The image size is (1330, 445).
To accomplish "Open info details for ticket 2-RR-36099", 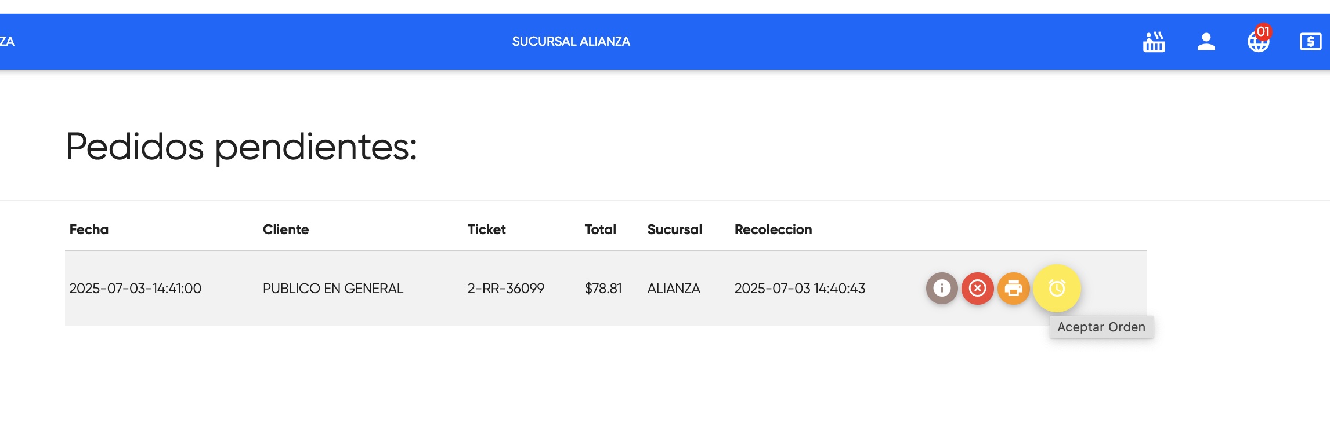I will pyautogui.click(x=942, y=287).
